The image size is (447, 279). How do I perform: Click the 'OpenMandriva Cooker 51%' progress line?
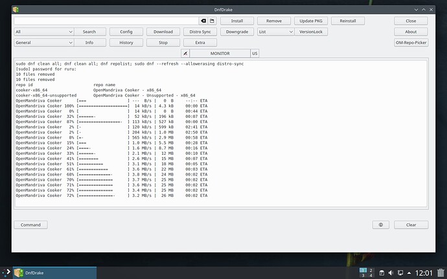[111, 164]
